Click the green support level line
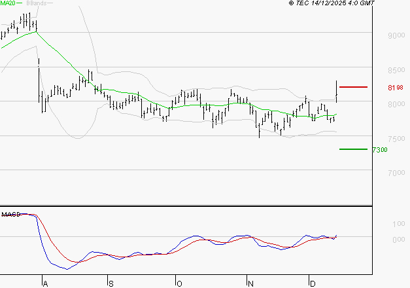The height and width of the screenshot is (288, 410). tap(353, 149)
